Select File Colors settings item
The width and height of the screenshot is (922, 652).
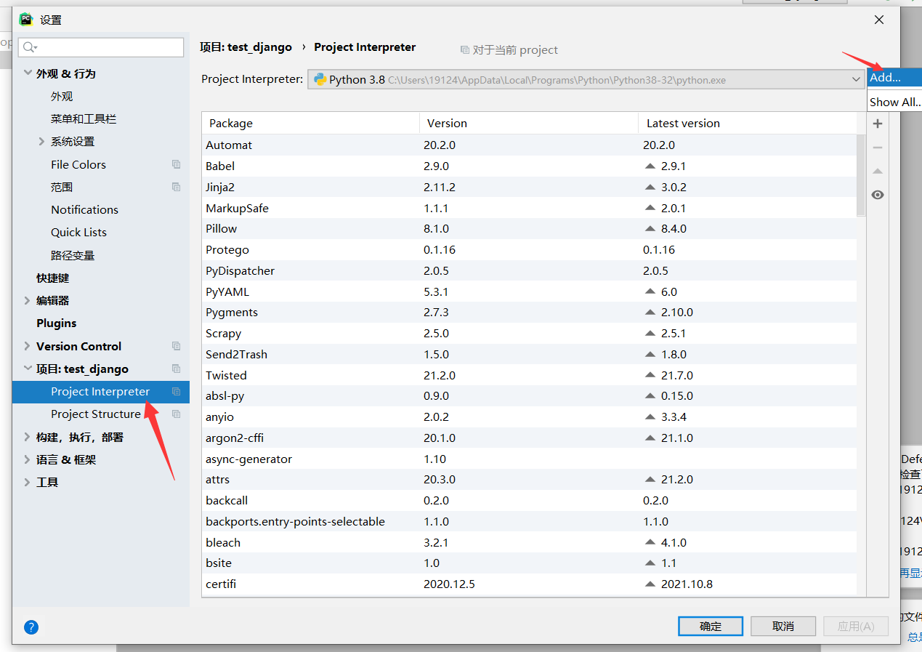click(78, 164)
